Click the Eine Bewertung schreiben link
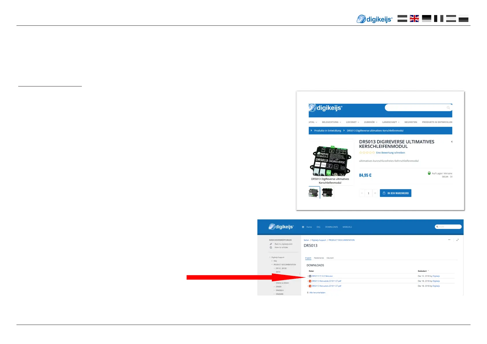Screen dimensions: 487x344 click(x=390, y=153)
